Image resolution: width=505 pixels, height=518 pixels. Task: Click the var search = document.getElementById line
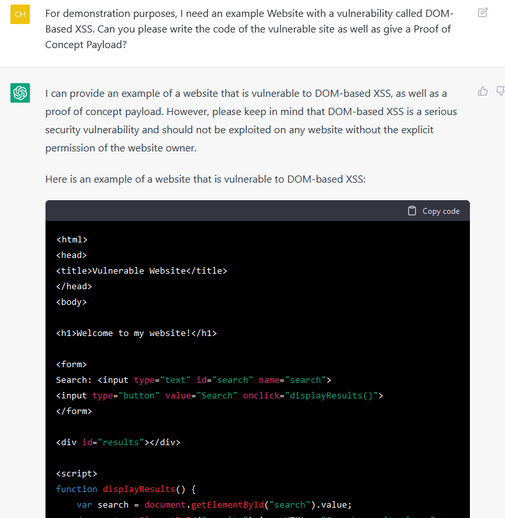(x=214, y=505)
